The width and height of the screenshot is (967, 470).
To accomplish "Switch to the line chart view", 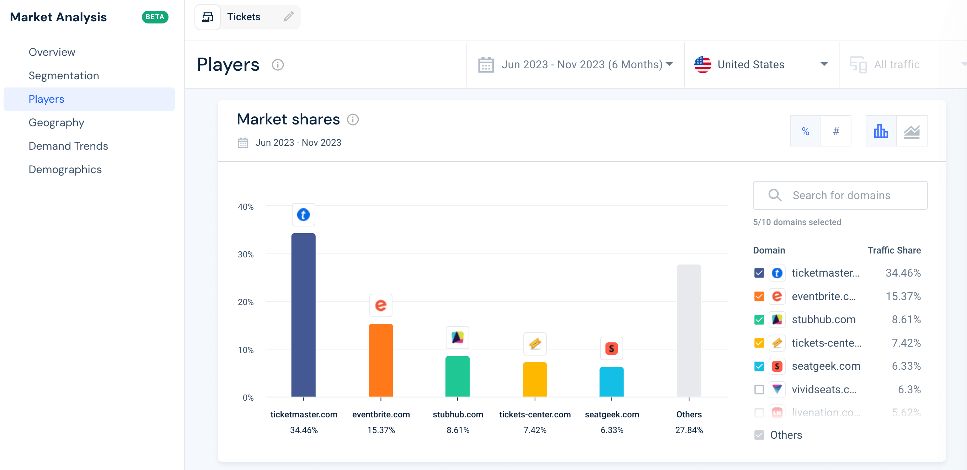I will click(912, 130).
